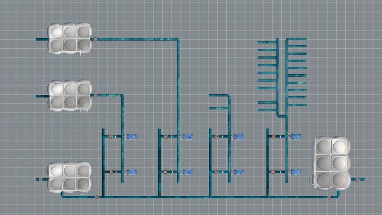
Task: Click the long horizontal header pipe along the bottom
Action: 215,196
